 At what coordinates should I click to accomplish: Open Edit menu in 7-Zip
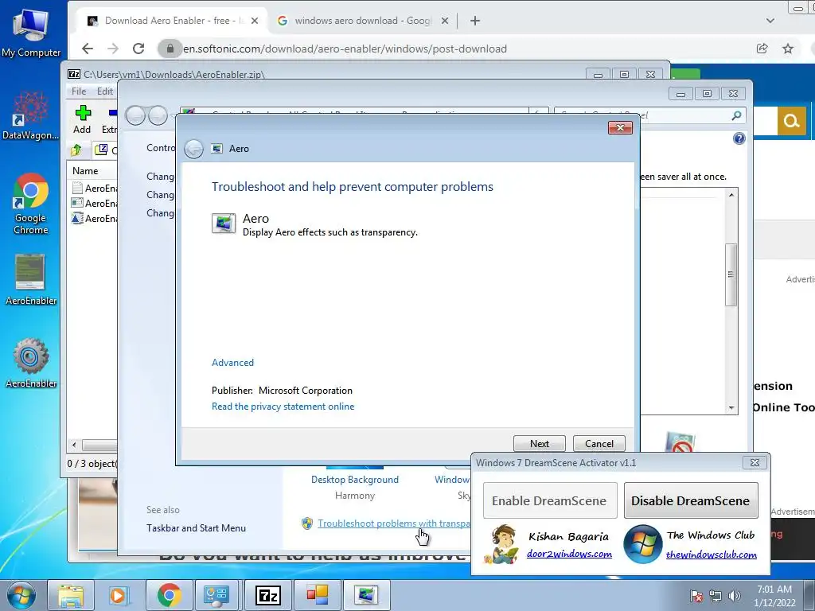click(x=104, y=91)
